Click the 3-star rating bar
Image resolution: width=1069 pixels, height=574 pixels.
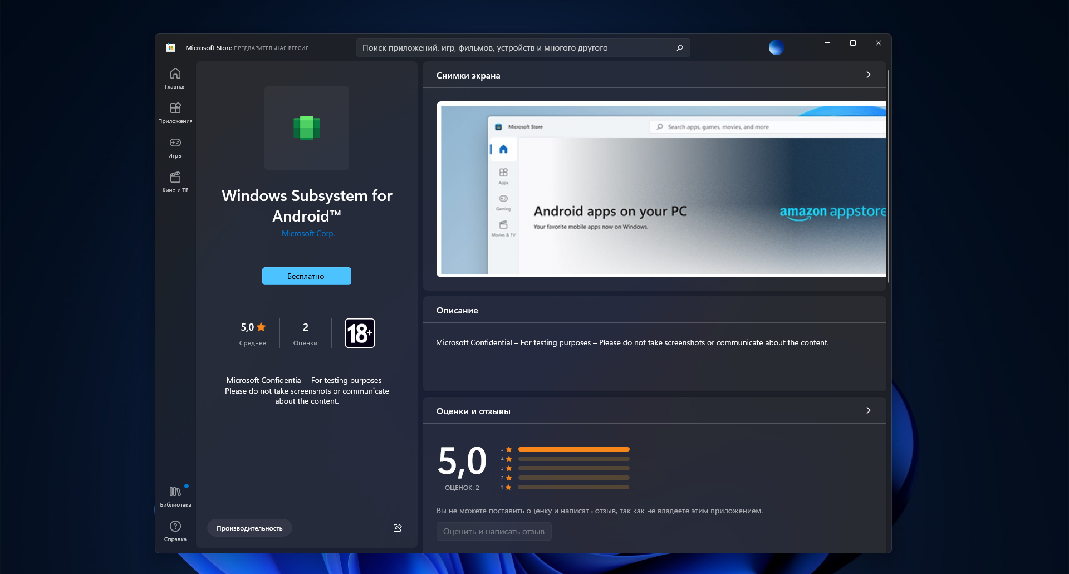(x=573, y=468)
